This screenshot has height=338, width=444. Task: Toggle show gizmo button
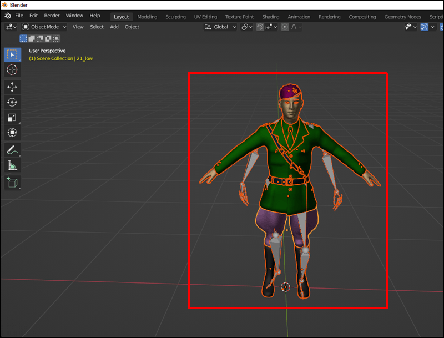[x=424, y=27]
